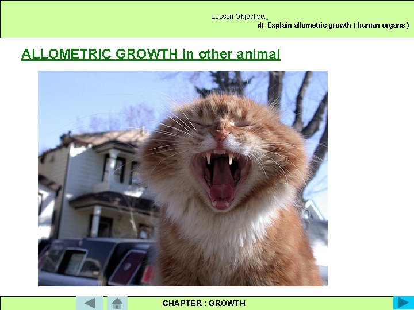Open the home slide via house icon
Viewport: 414px width, 310px height.
(117, 303)
